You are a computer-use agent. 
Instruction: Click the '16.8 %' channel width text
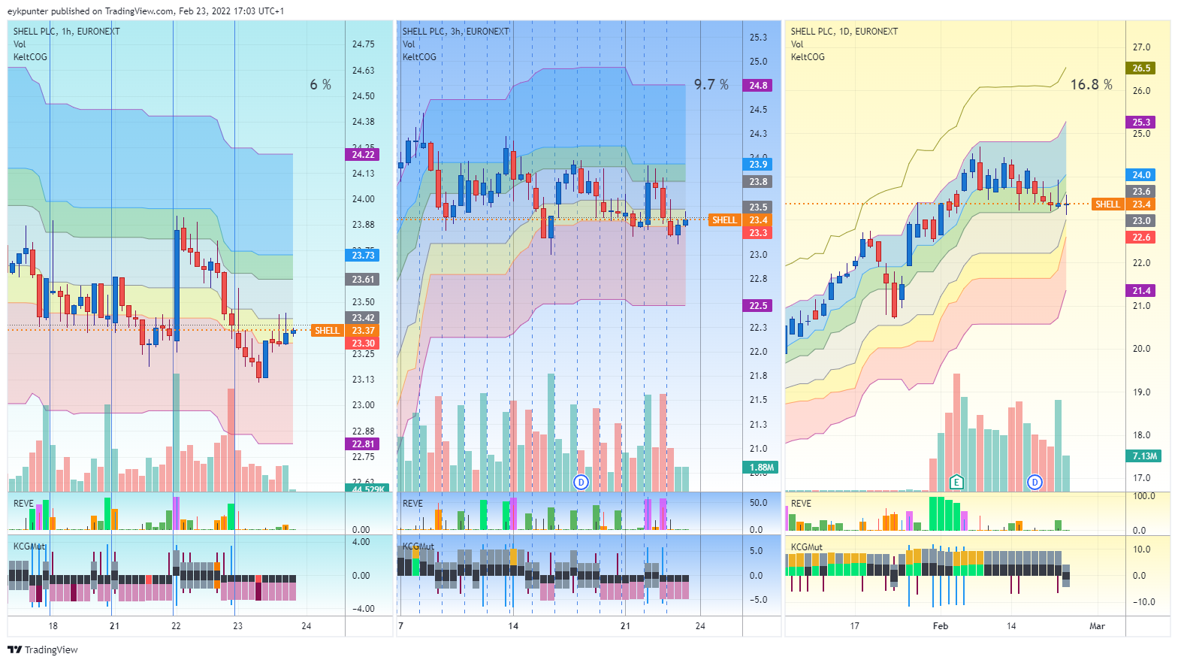[1092, 85]
